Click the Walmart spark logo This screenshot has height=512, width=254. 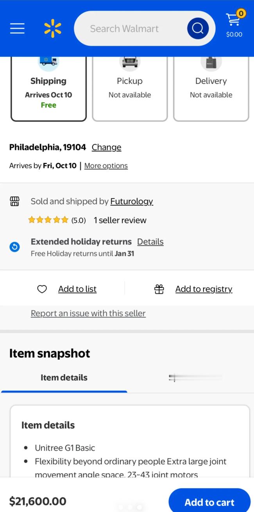click(53, 28)
